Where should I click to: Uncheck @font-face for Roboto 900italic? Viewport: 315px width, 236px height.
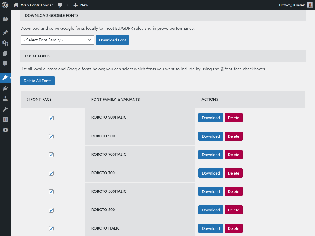(x=51, y=118)
